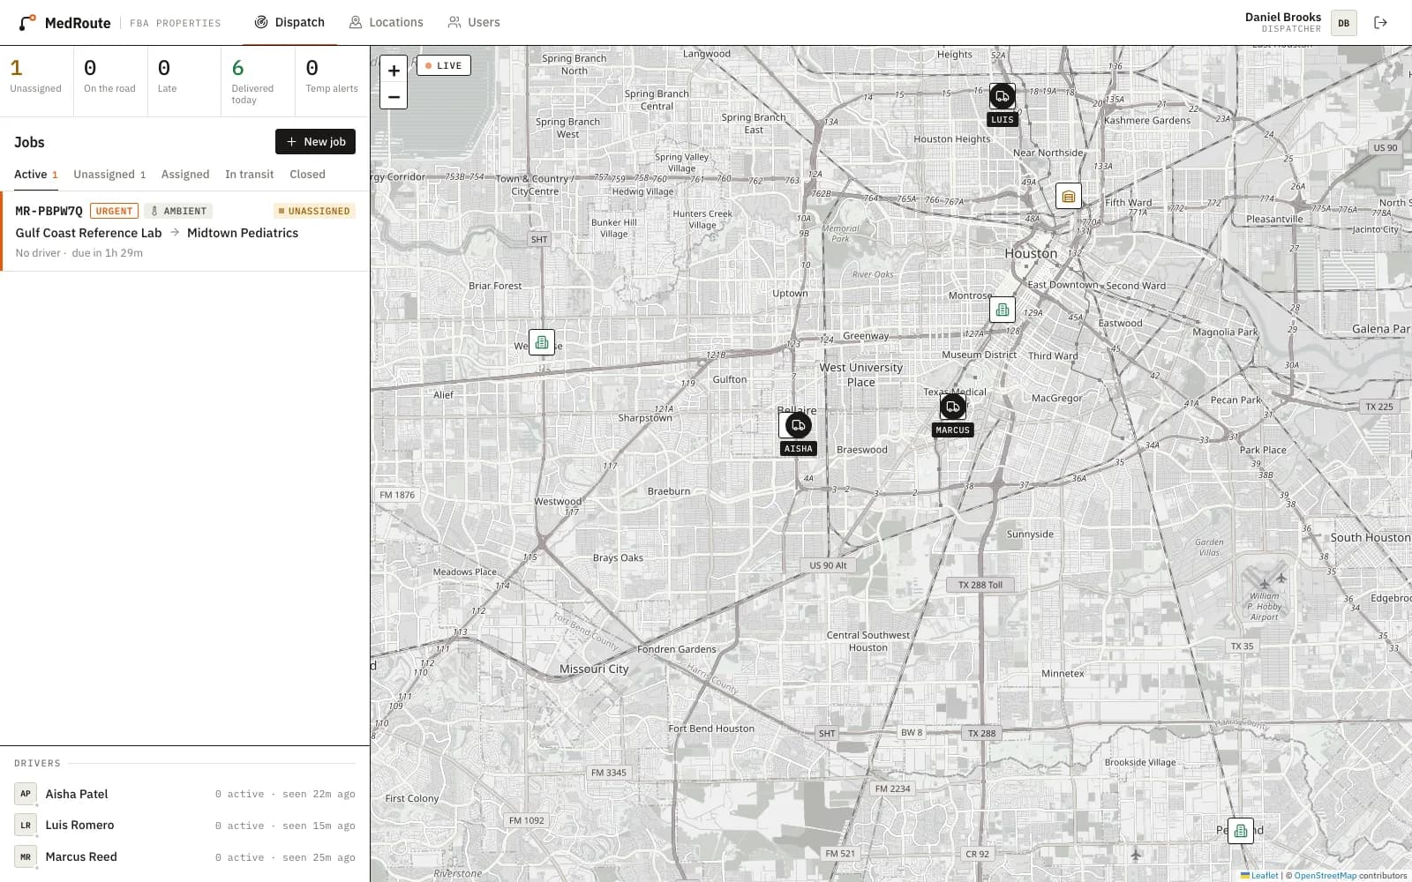Select the AISHA truck marker
Viewport: 1412px width, 882px height.
tap(798, 425)
